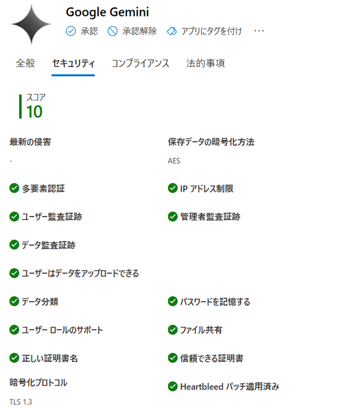Click the tag icon beside アプリにタグを付け
Image resolution: width=340 pixels, height=408 pixels.
[171, 31]
